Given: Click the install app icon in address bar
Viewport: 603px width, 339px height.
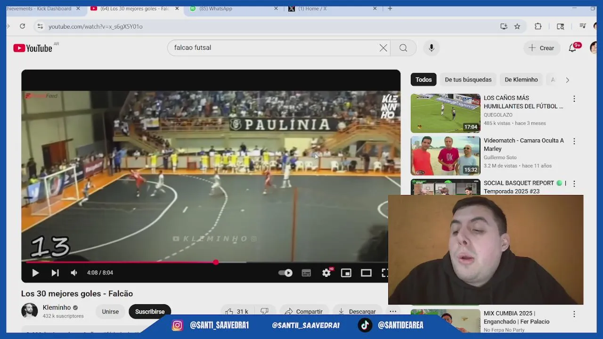Looking at the screenshot, I should point(504,26).
